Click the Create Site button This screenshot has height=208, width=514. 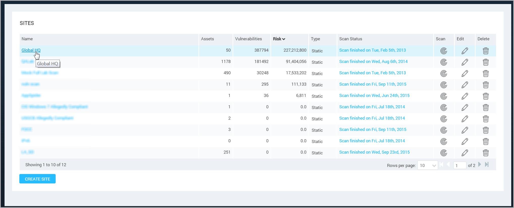click(37, 179)
